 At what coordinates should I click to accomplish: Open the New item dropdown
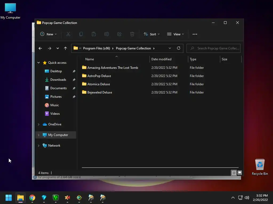click(49, 34)
